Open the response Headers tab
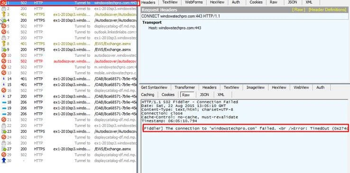Image resolution: width=350 pixels, height=173 pixels. tap(209, 88)
